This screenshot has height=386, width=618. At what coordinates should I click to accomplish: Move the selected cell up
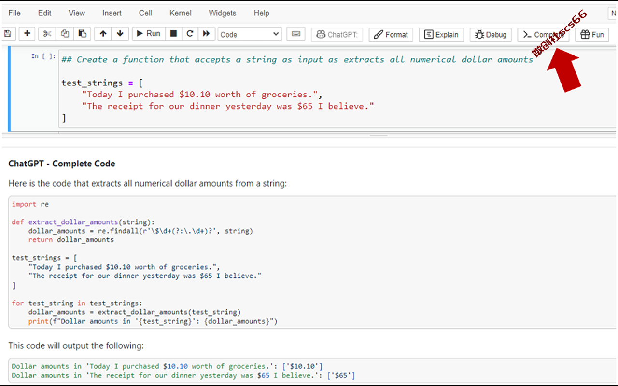coord(103,34)
